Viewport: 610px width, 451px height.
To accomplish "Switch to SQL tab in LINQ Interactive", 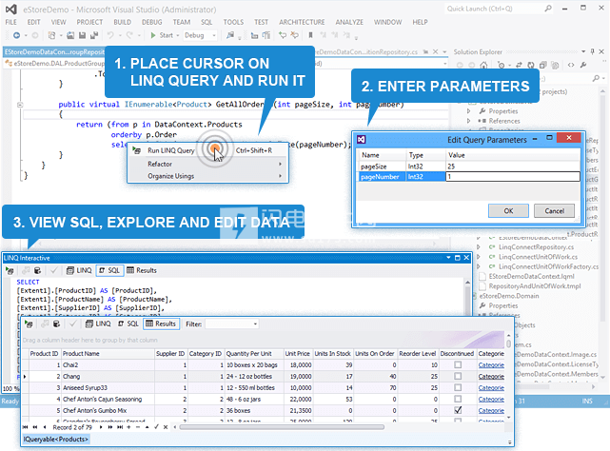I will 109,270.
